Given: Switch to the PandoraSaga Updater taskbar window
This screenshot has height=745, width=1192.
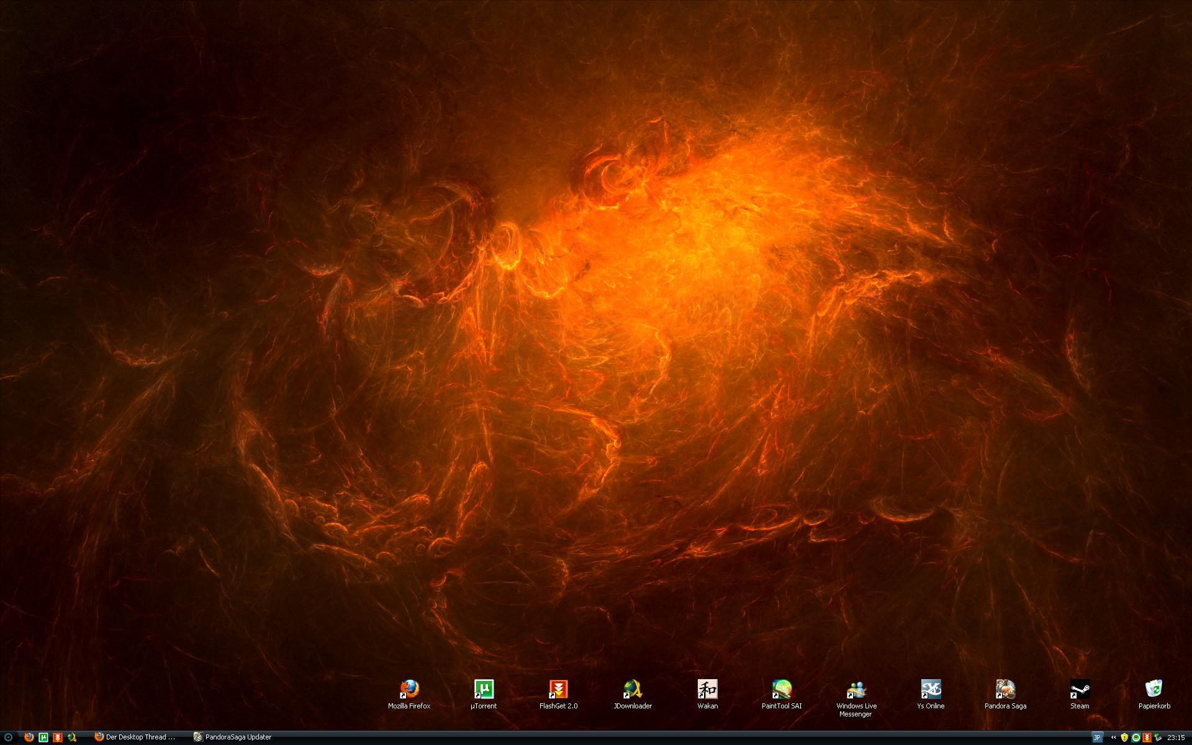Looking at the screenshot, I should [x=233, y=738].
